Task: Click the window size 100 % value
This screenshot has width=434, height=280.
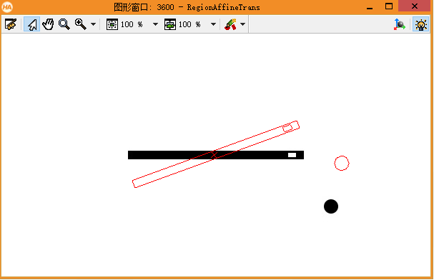Action: point(132,24)
